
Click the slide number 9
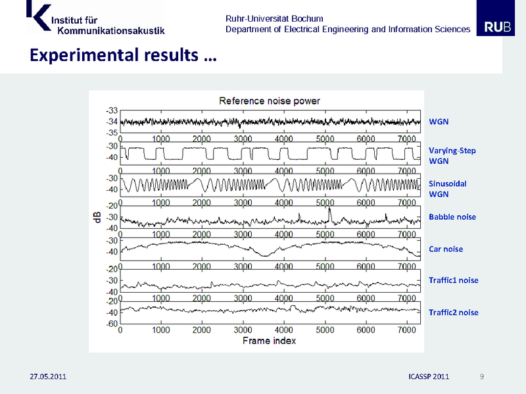(x=482, y=376)
